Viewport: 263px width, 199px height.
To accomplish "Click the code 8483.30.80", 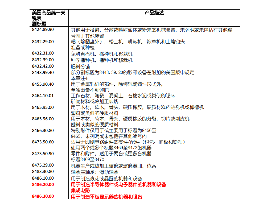I will (x=43, y=172).
